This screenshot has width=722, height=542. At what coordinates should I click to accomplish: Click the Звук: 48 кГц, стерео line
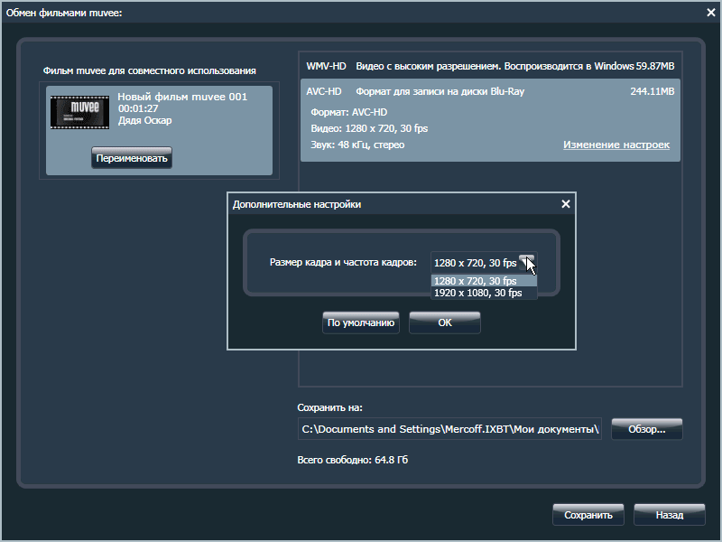(357, 145)
